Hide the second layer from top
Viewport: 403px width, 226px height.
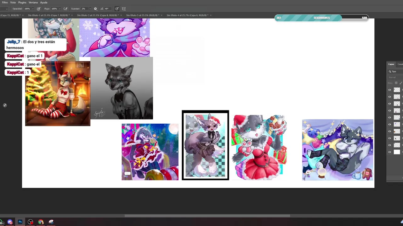coord(389,97)
